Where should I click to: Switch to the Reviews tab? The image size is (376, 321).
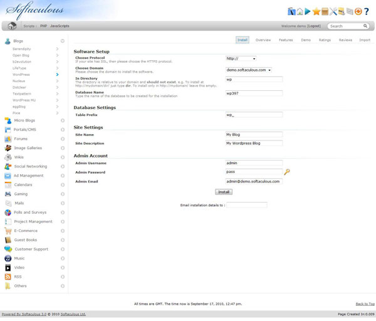345,40
